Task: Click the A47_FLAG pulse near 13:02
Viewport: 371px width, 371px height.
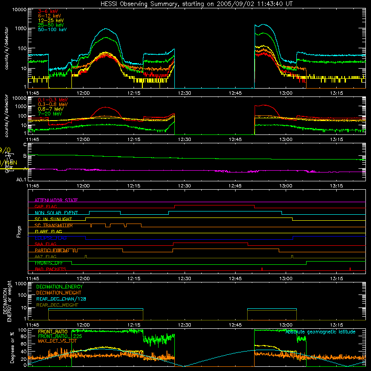Action: tap(292, 256)
